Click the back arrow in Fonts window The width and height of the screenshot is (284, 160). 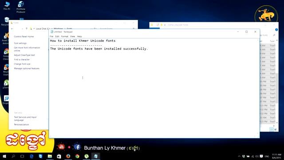pyautogui.click(x=12, y=28)
